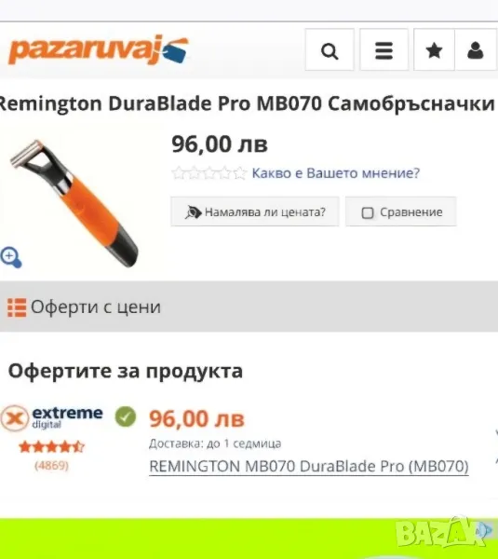Open store reviews count (4869)
This screenshot has height=559, width=498.
(51, 465)
